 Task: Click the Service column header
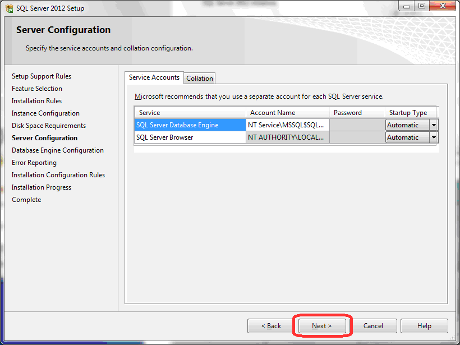[x=190, y=113]
